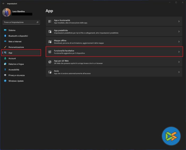Open Mappe offline settings

(x=112, y=42)
